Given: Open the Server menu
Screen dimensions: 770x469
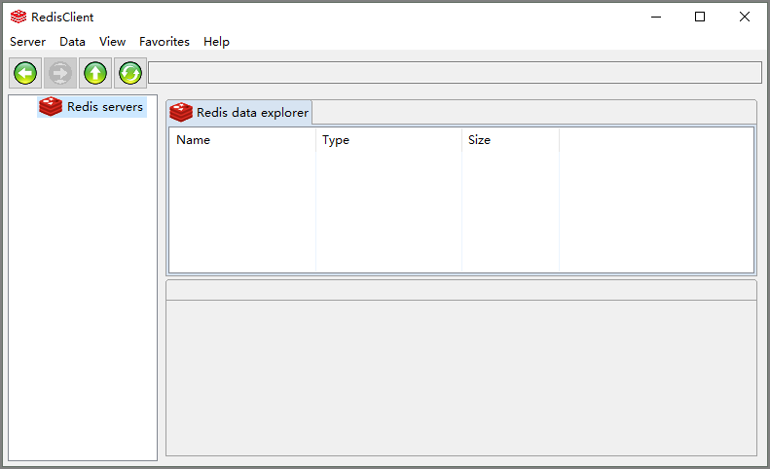Looking at the screenshot, I should click(27, 42).
